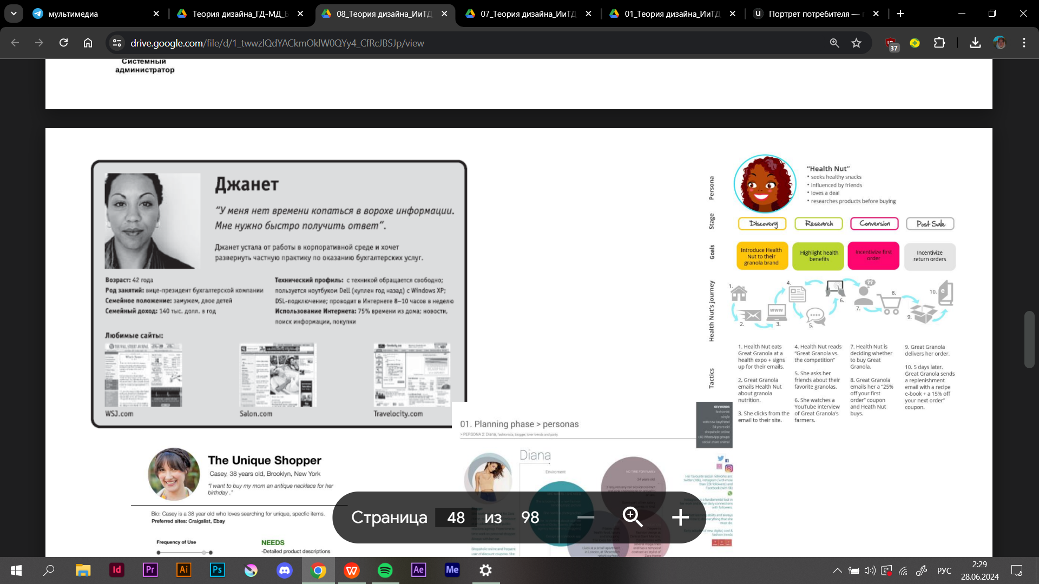This screenshot has width=1039, height=584.
Task: Click the Highlight health benefits green box
Action: click(819, 256)
